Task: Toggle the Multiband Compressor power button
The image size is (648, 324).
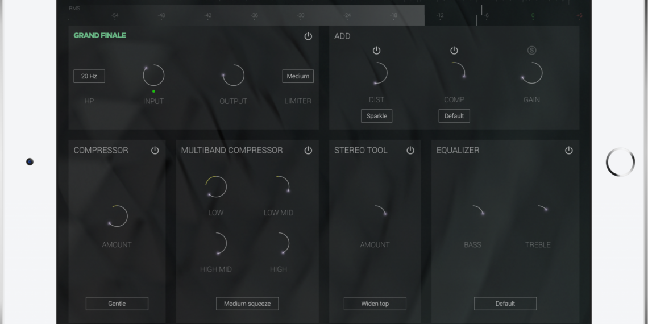Action: point(308,151)
